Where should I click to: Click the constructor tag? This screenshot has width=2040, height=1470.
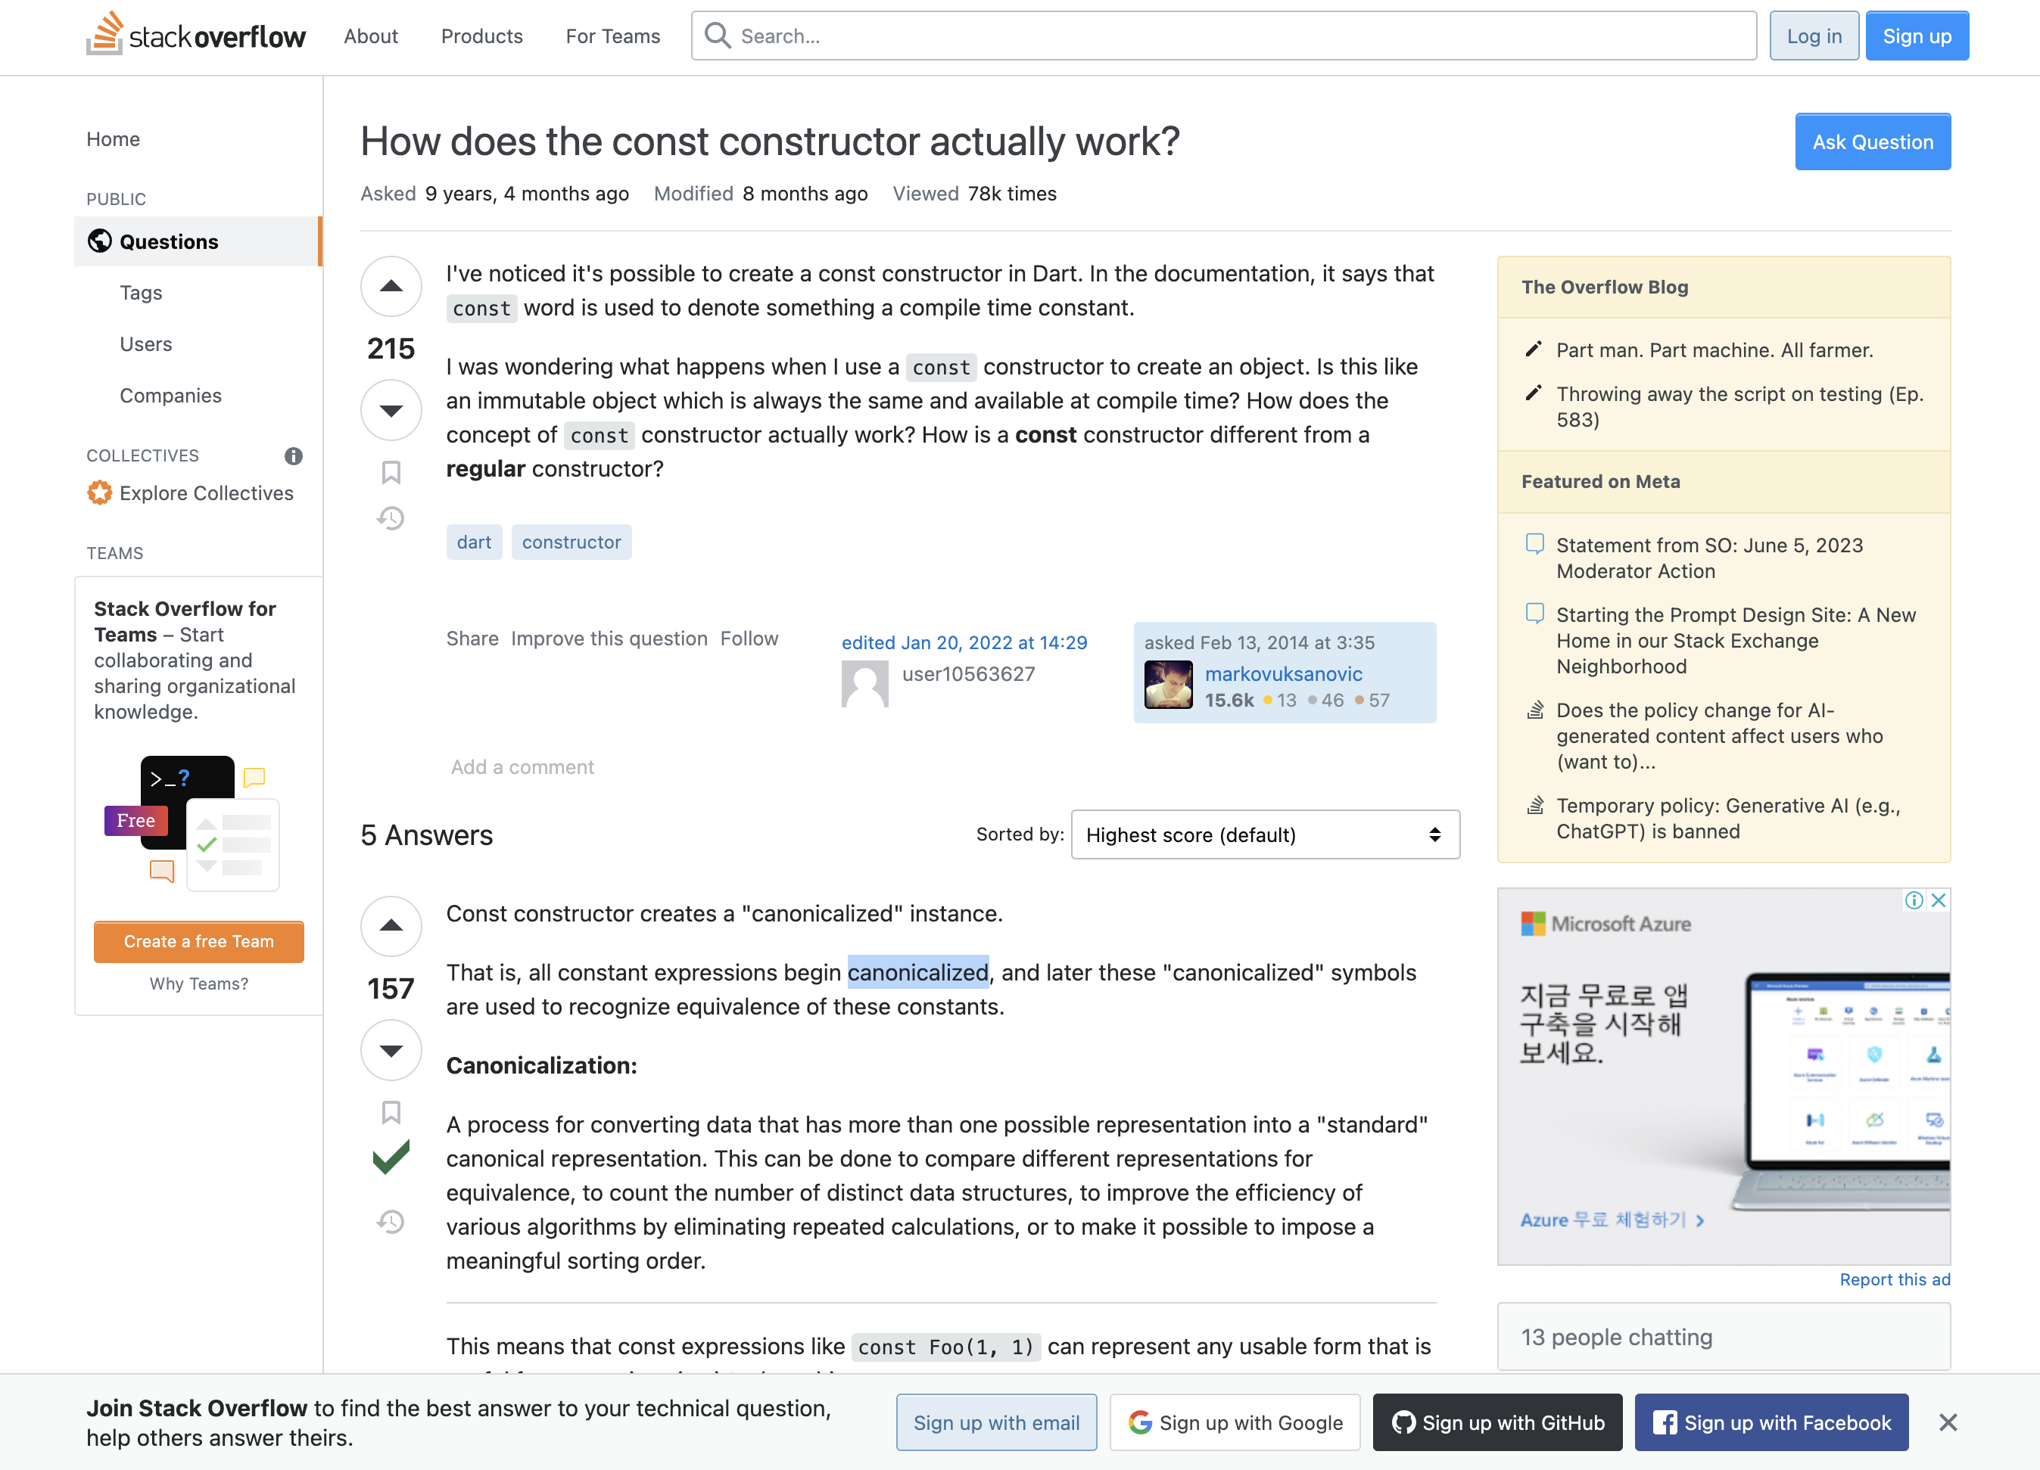[x=572, y=542]
